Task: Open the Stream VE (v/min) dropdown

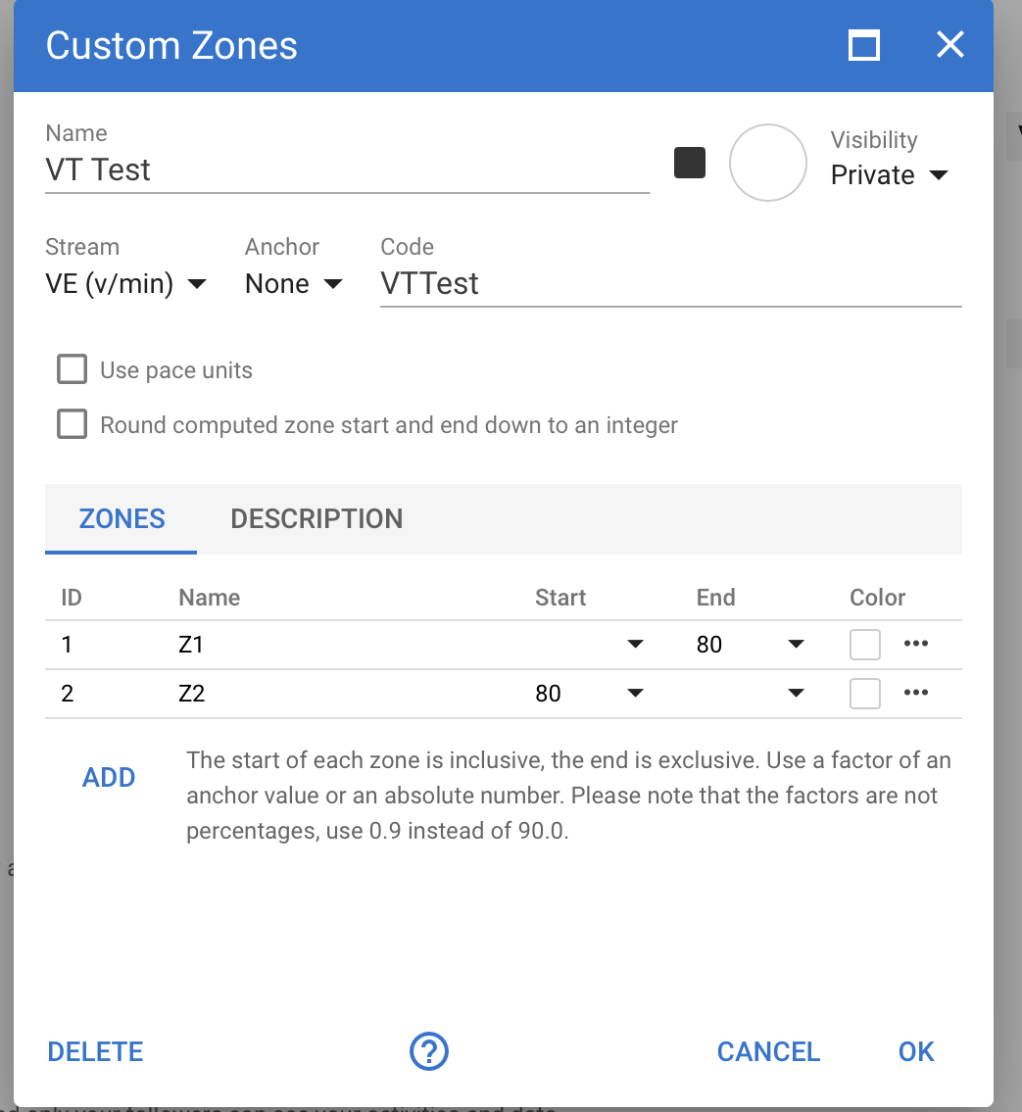Action: [x=125, y=284]
